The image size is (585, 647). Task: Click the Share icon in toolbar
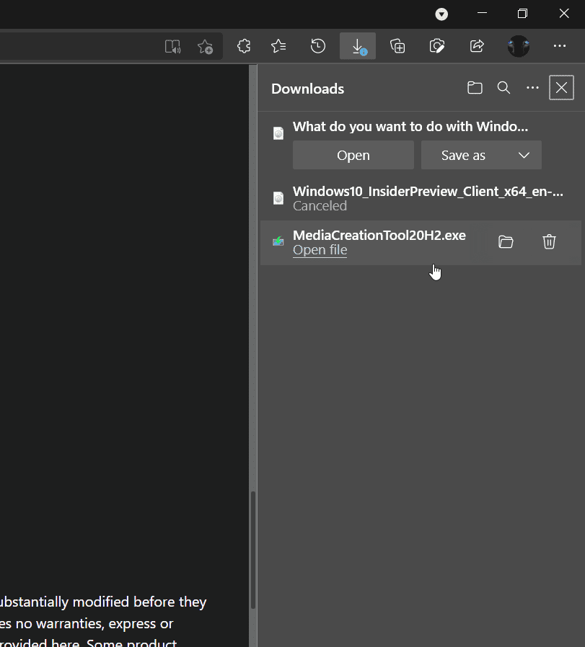pyautogui.click(x=477, y=46)
